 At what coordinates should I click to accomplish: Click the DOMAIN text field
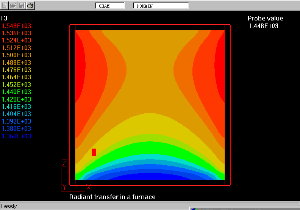(x=161, y=6)
